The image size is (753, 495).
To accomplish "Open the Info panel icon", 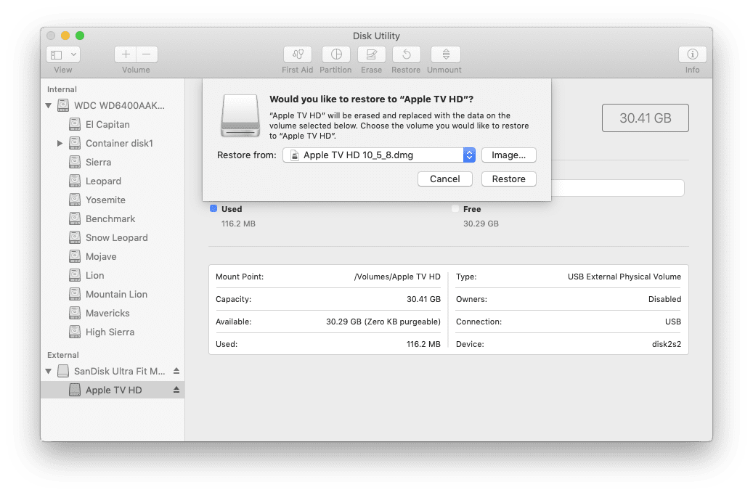I will coord(692,54).
